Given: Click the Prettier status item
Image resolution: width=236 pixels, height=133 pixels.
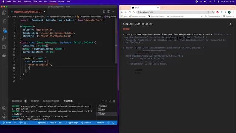Looking at the screenshot, I should (x=99, y=123).
